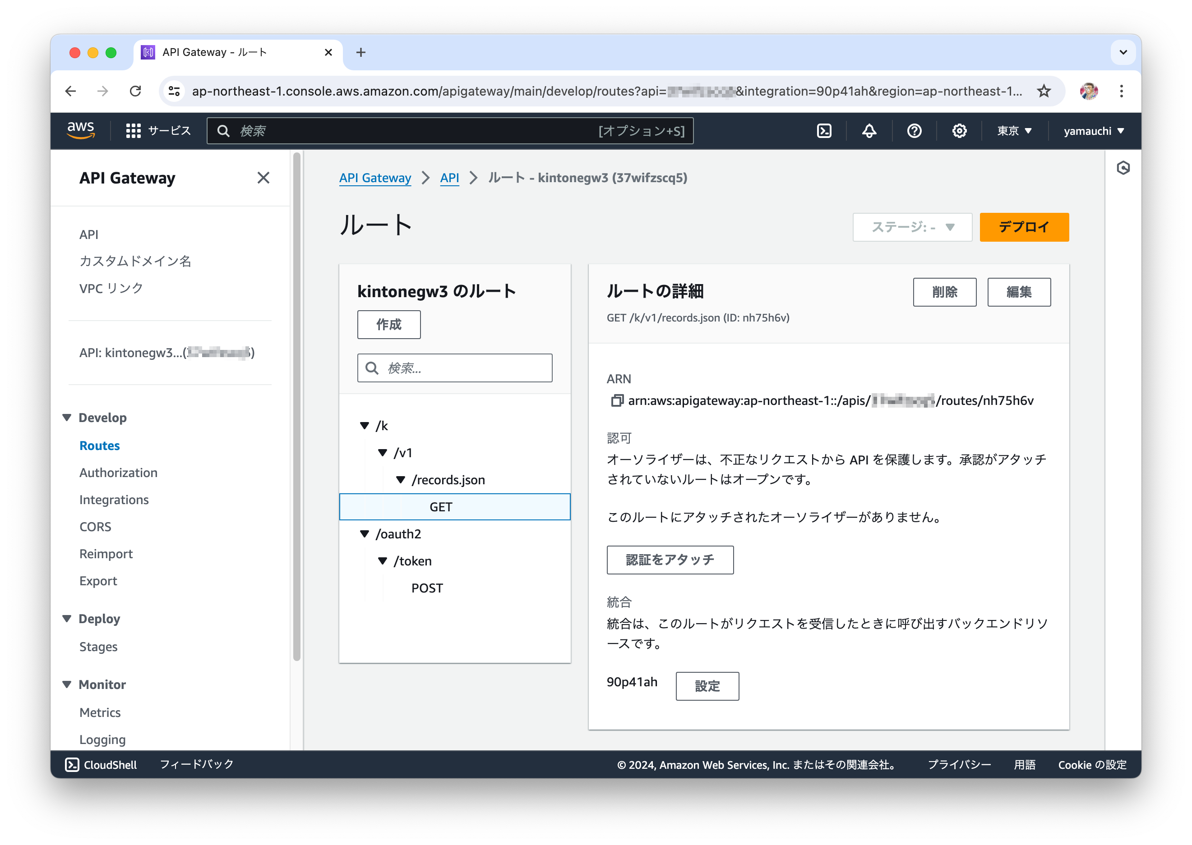Open Cookie の設定 footer link
The width and height of the screenshot is (1192, 845).
[1092, 764]
